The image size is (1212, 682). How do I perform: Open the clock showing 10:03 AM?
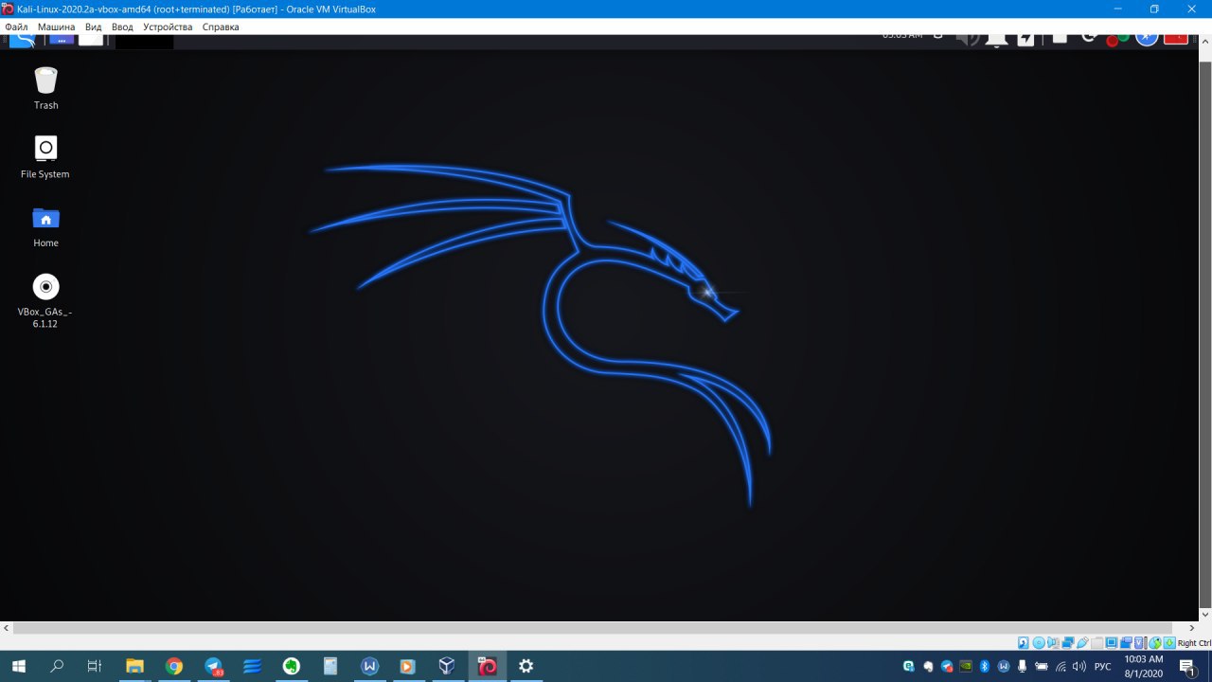point(1144,666)
